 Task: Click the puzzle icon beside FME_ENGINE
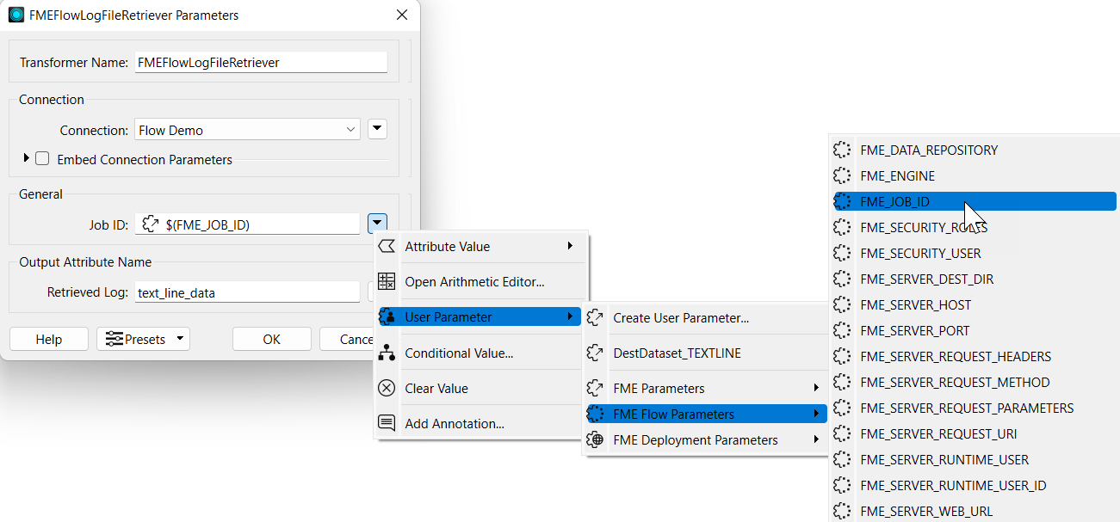pos(841,175)
